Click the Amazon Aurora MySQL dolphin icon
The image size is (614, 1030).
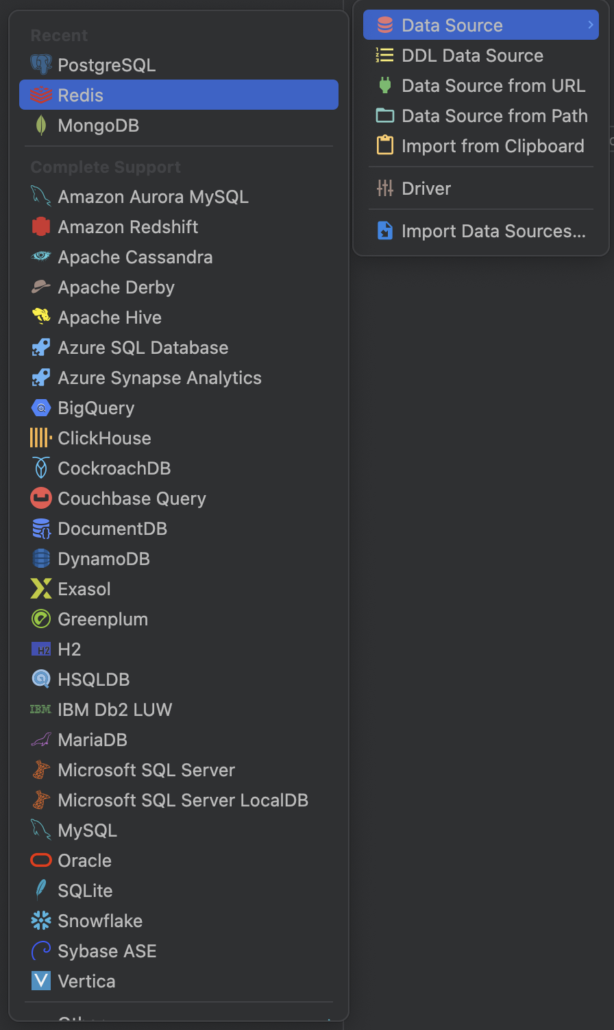pyautogui.click(x=41, y=197)
